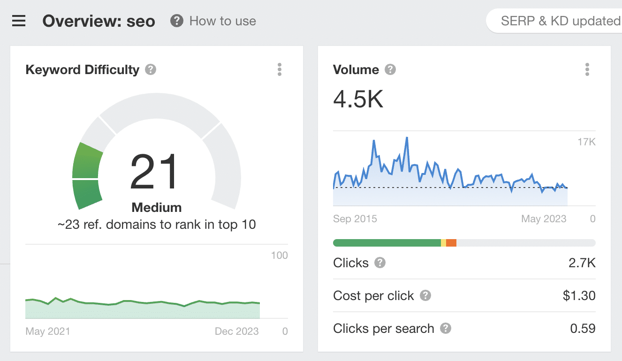Click the Keyword Difficulty card title
The image size is (622, 361).
pyautogui.click(x=83, y=70)
